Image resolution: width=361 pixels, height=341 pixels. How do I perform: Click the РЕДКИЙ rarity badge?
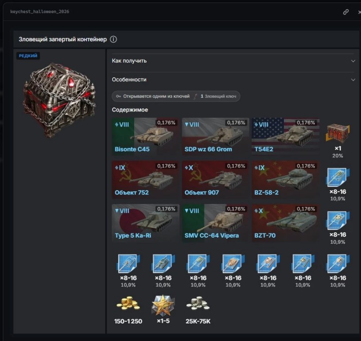28,56
